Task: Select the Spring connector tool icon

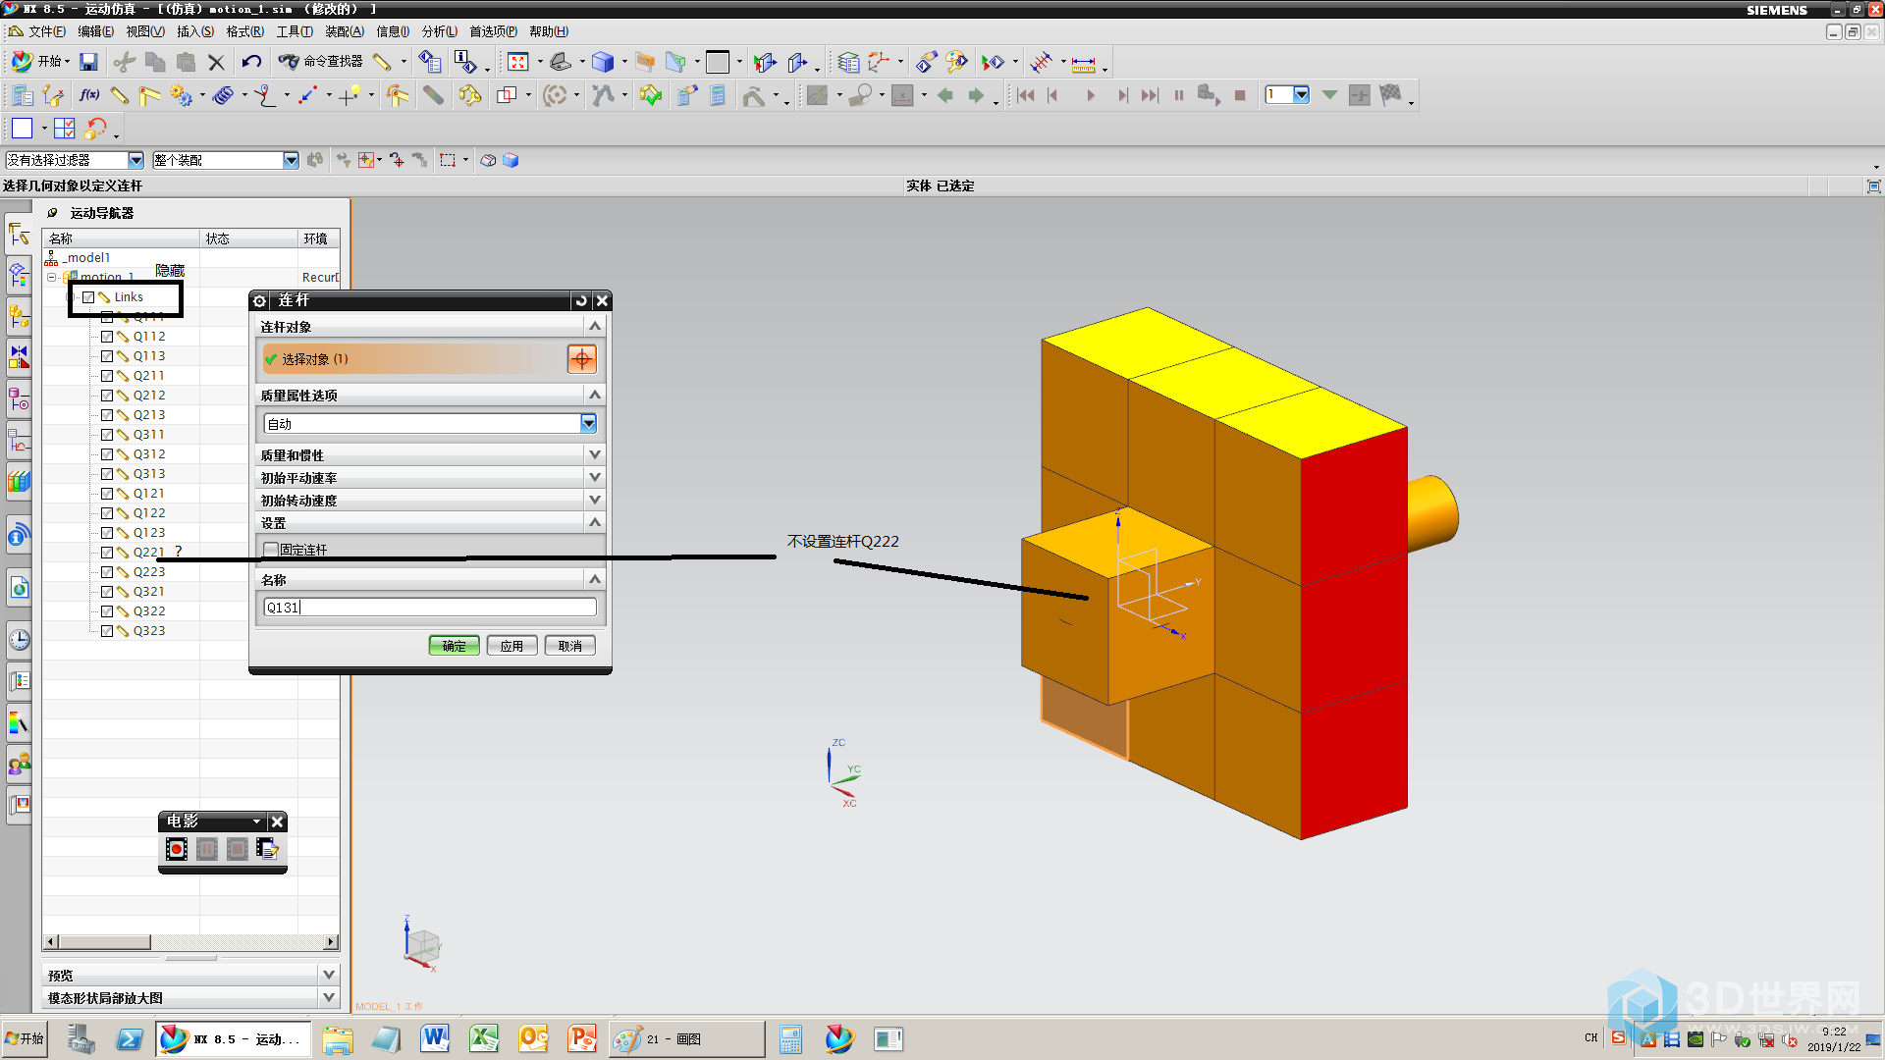Action: (x=224, y=95)
